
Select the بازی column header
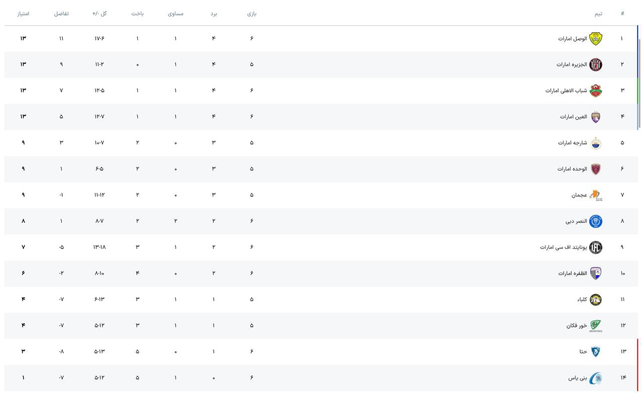(x=252, y=14)
